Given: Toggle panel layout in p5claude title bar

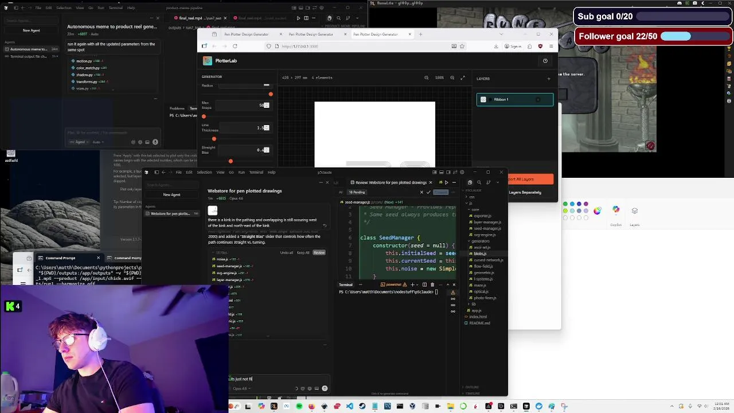Looking at the screenshot, I should [442, 172].
